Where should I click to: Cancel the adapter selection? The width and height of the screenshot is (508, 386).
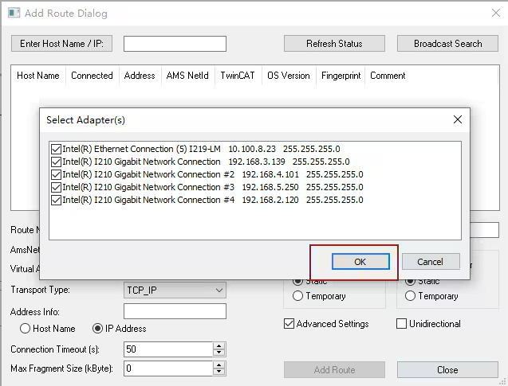pyautogui.click(x=430, y=262)
